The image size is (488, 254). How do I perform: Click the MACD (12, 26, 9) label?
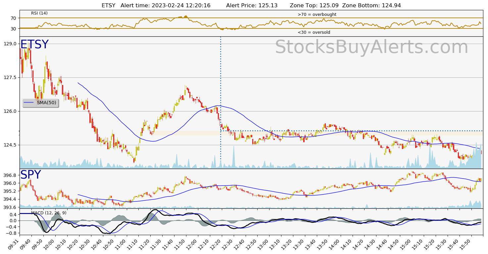pyautogui.click(x=49, y=213)
